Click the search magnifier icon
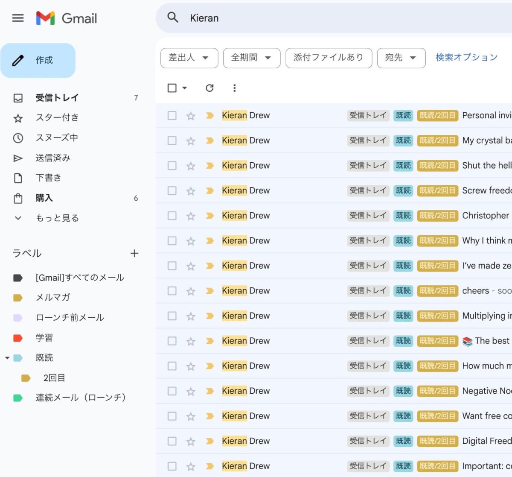This screenshot has width=512, height=477. point(173,18)
